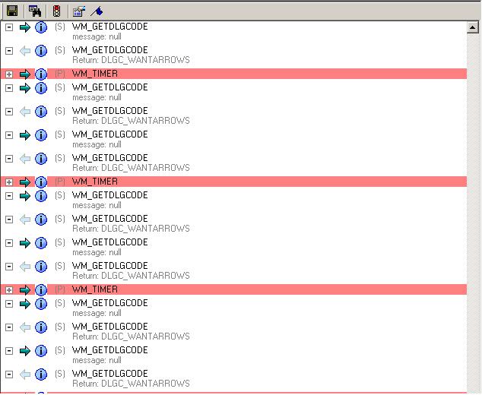Collapse the bottommost WM_GETDLGCODE Return entry
The height and width of the screenshot is (395, 482).
pyautogui.click(x=9, y=374)
